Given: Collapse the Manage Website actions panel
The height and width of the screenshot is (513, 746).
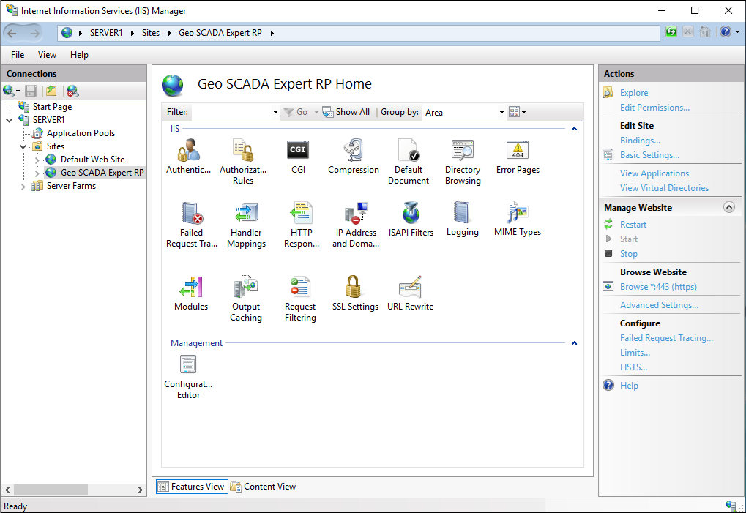Looking at the screenshot, I should point(728,208).
